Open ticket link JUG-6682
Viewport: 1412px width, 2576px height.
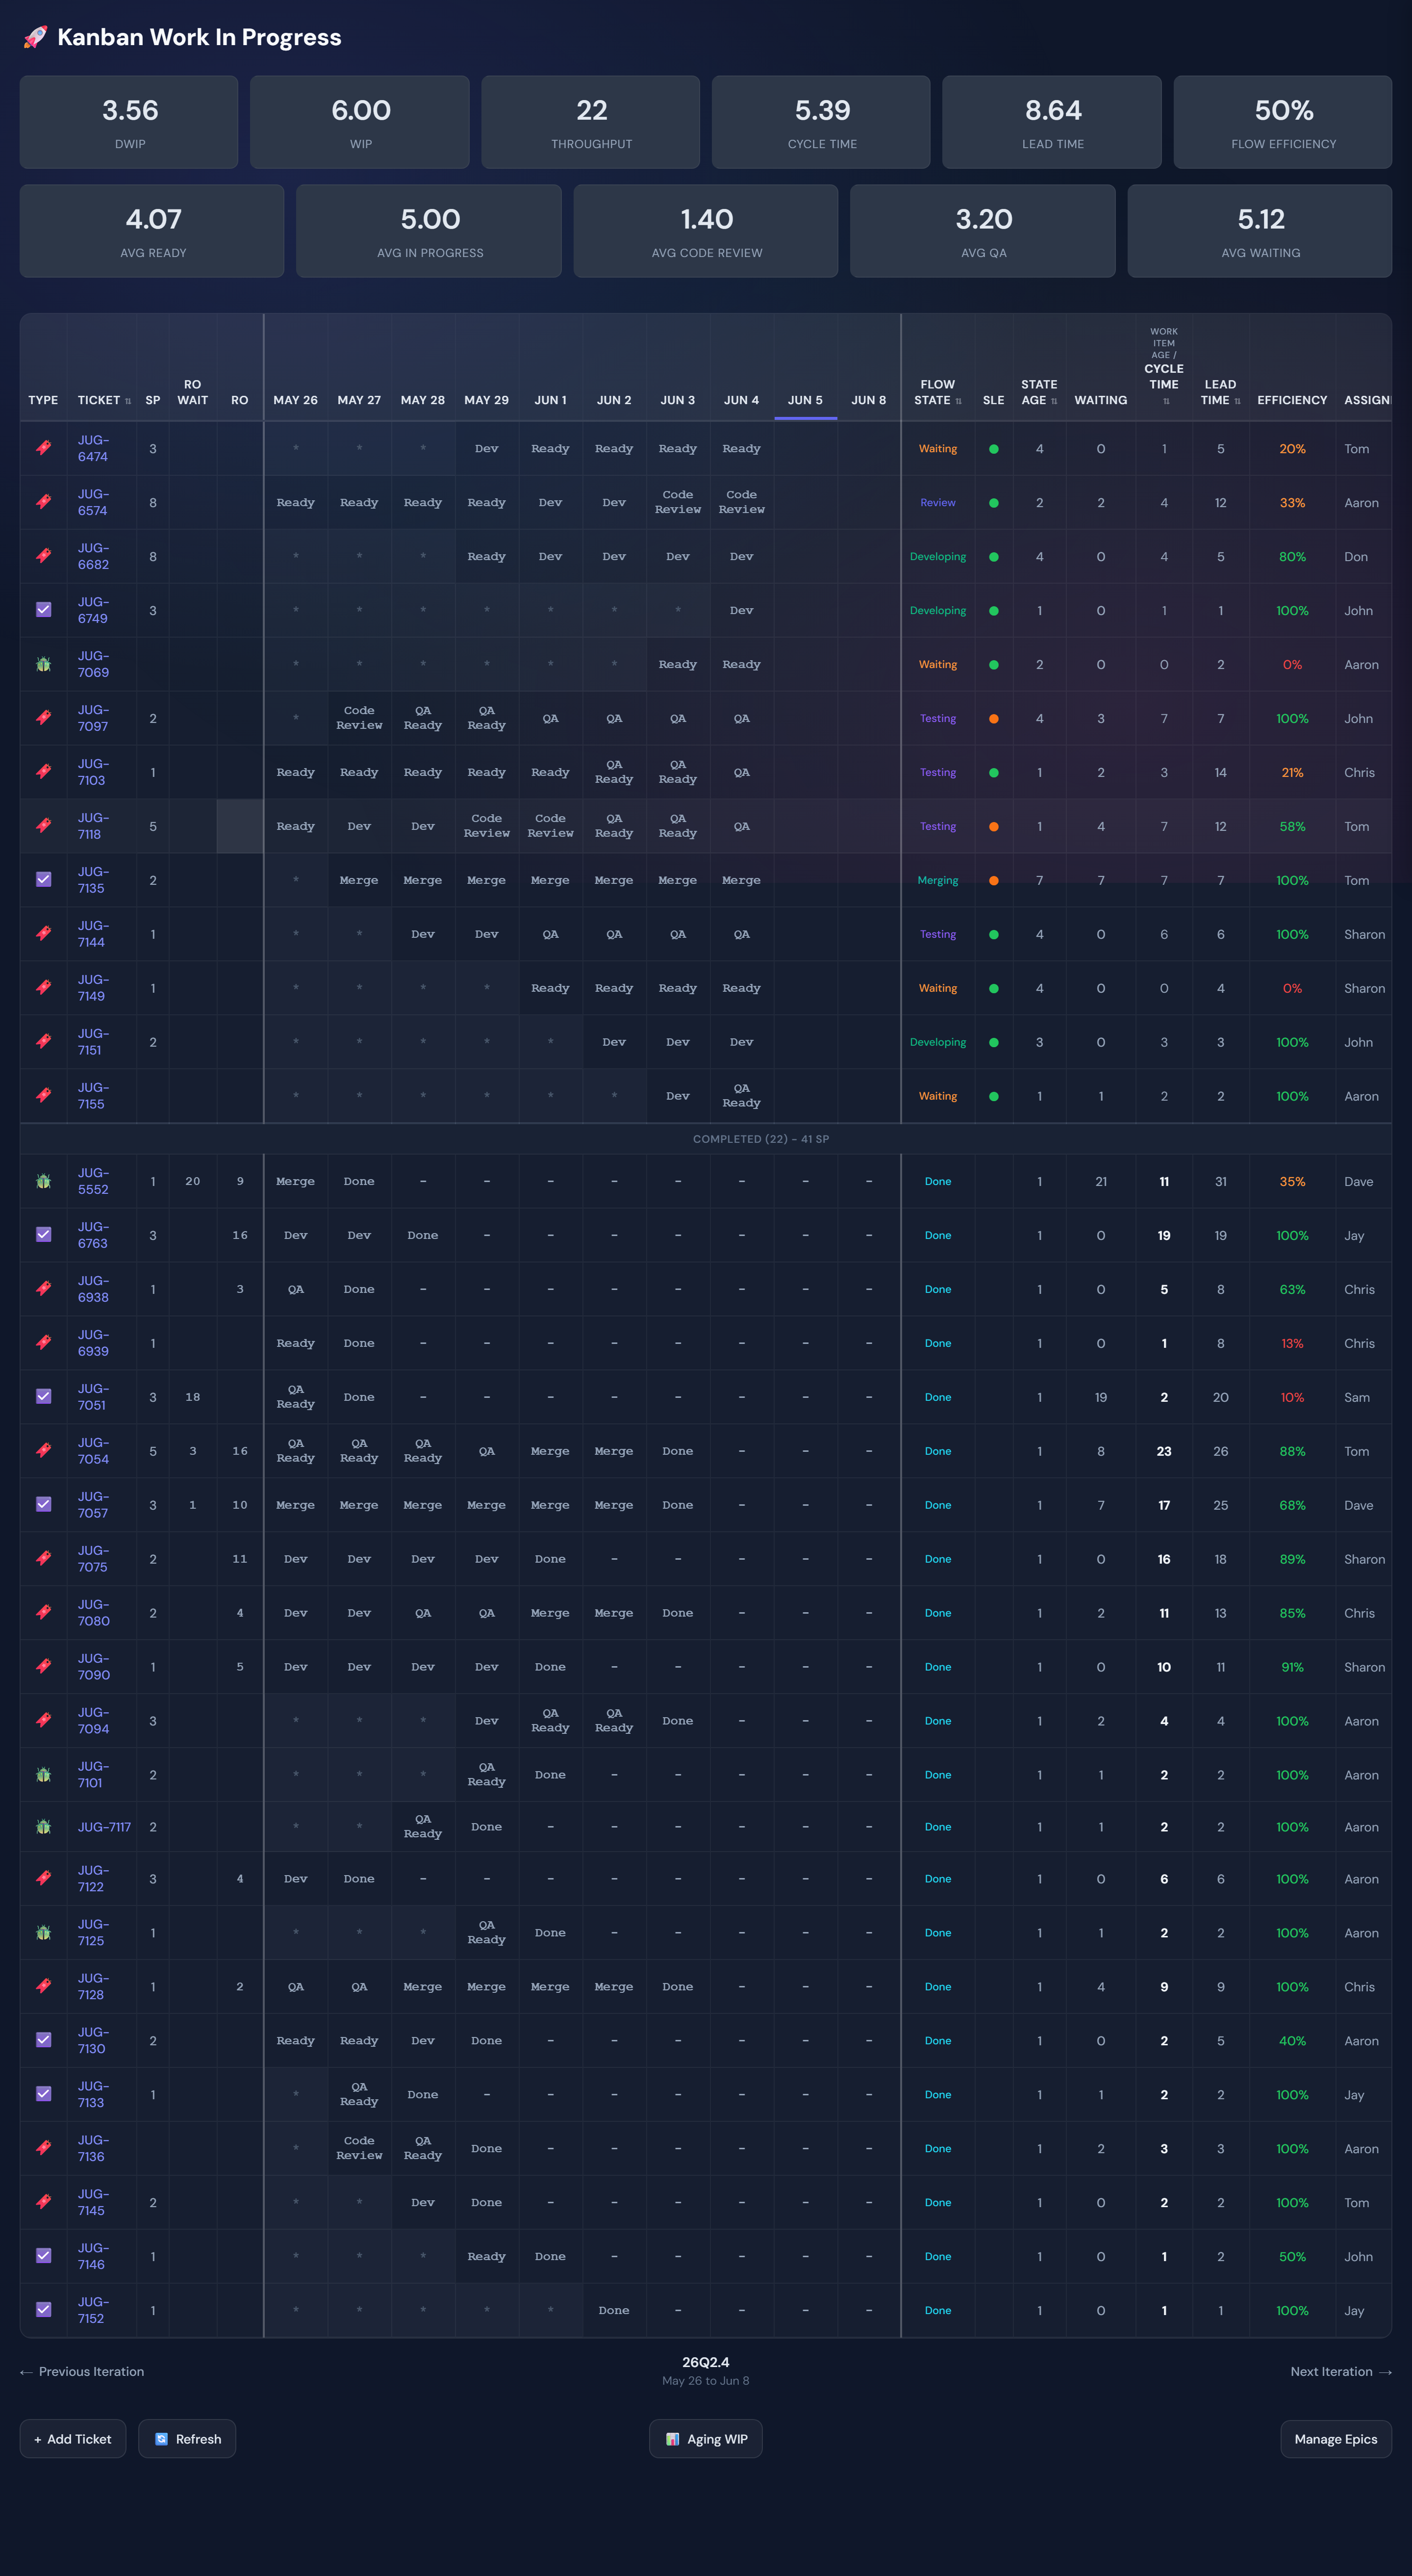pyautogui.click(x=94, y=556)
